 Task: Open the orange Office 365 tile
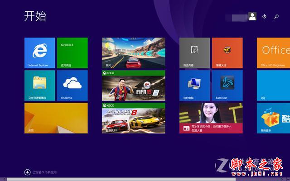273,53
